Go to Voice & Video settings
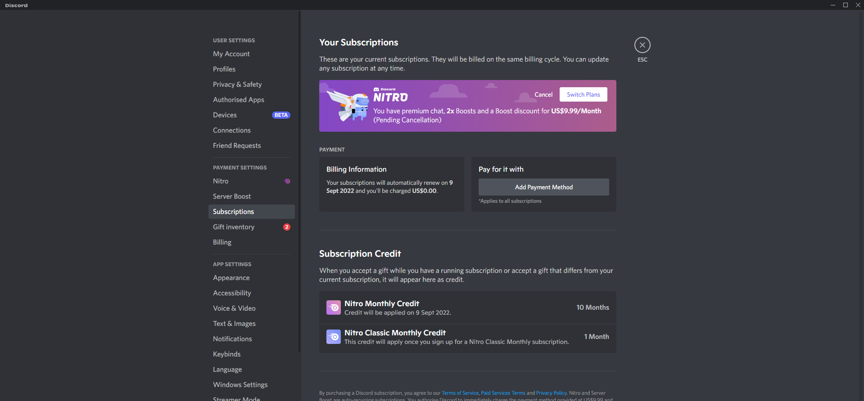The width and height of the screenshot is (864, 401). (251, 308)
